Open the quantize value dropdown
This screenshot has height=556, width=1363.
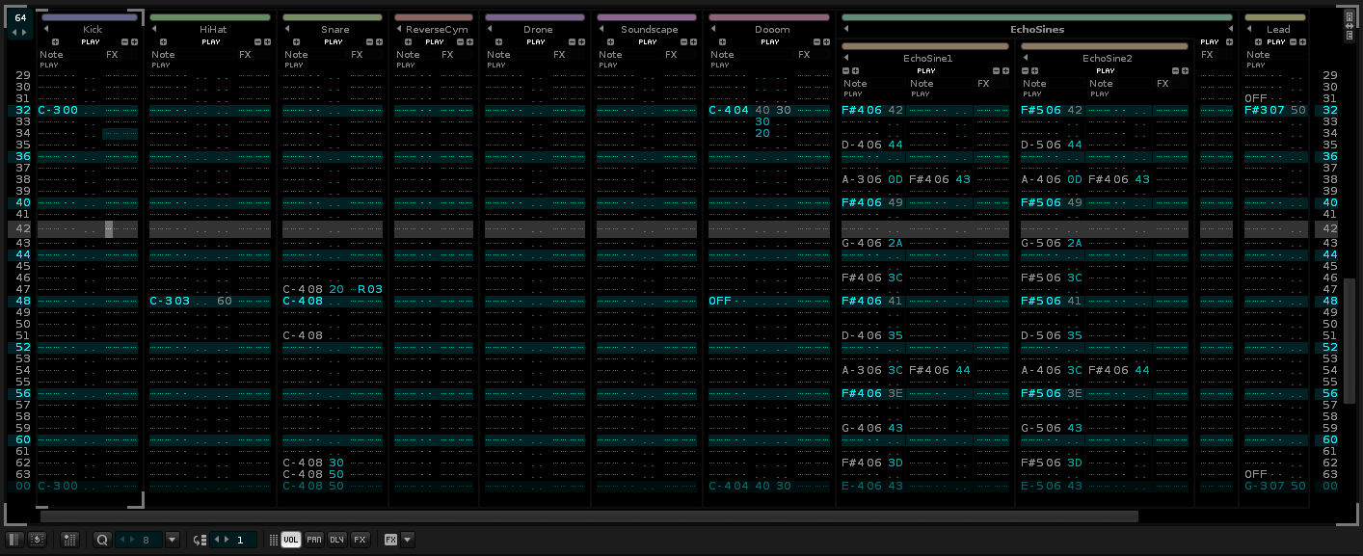[x=172, y=540]
